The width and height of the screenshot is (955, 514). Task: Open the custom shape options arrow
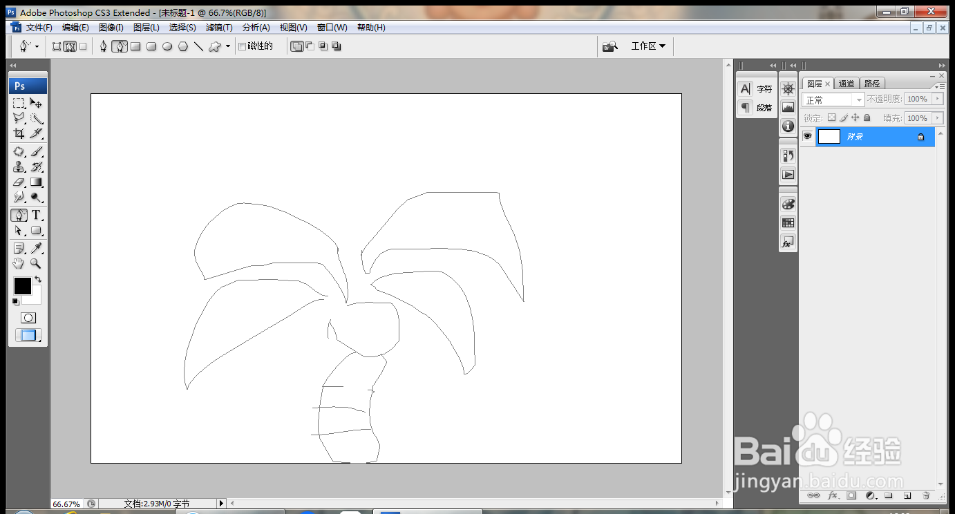pyautogui.click(x=228, y=46)
